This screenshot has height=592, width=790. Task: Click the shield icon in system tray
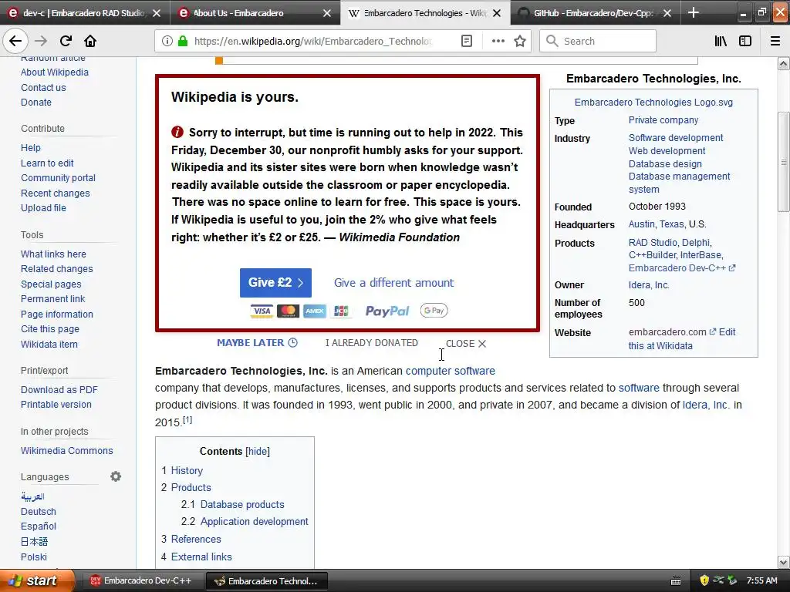704,580
